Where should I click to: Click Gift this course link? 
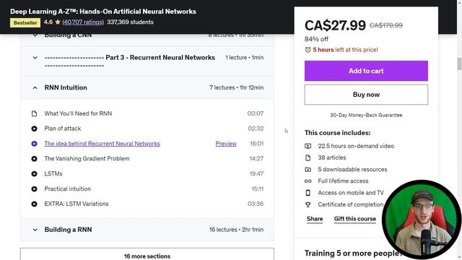(355, 219)
